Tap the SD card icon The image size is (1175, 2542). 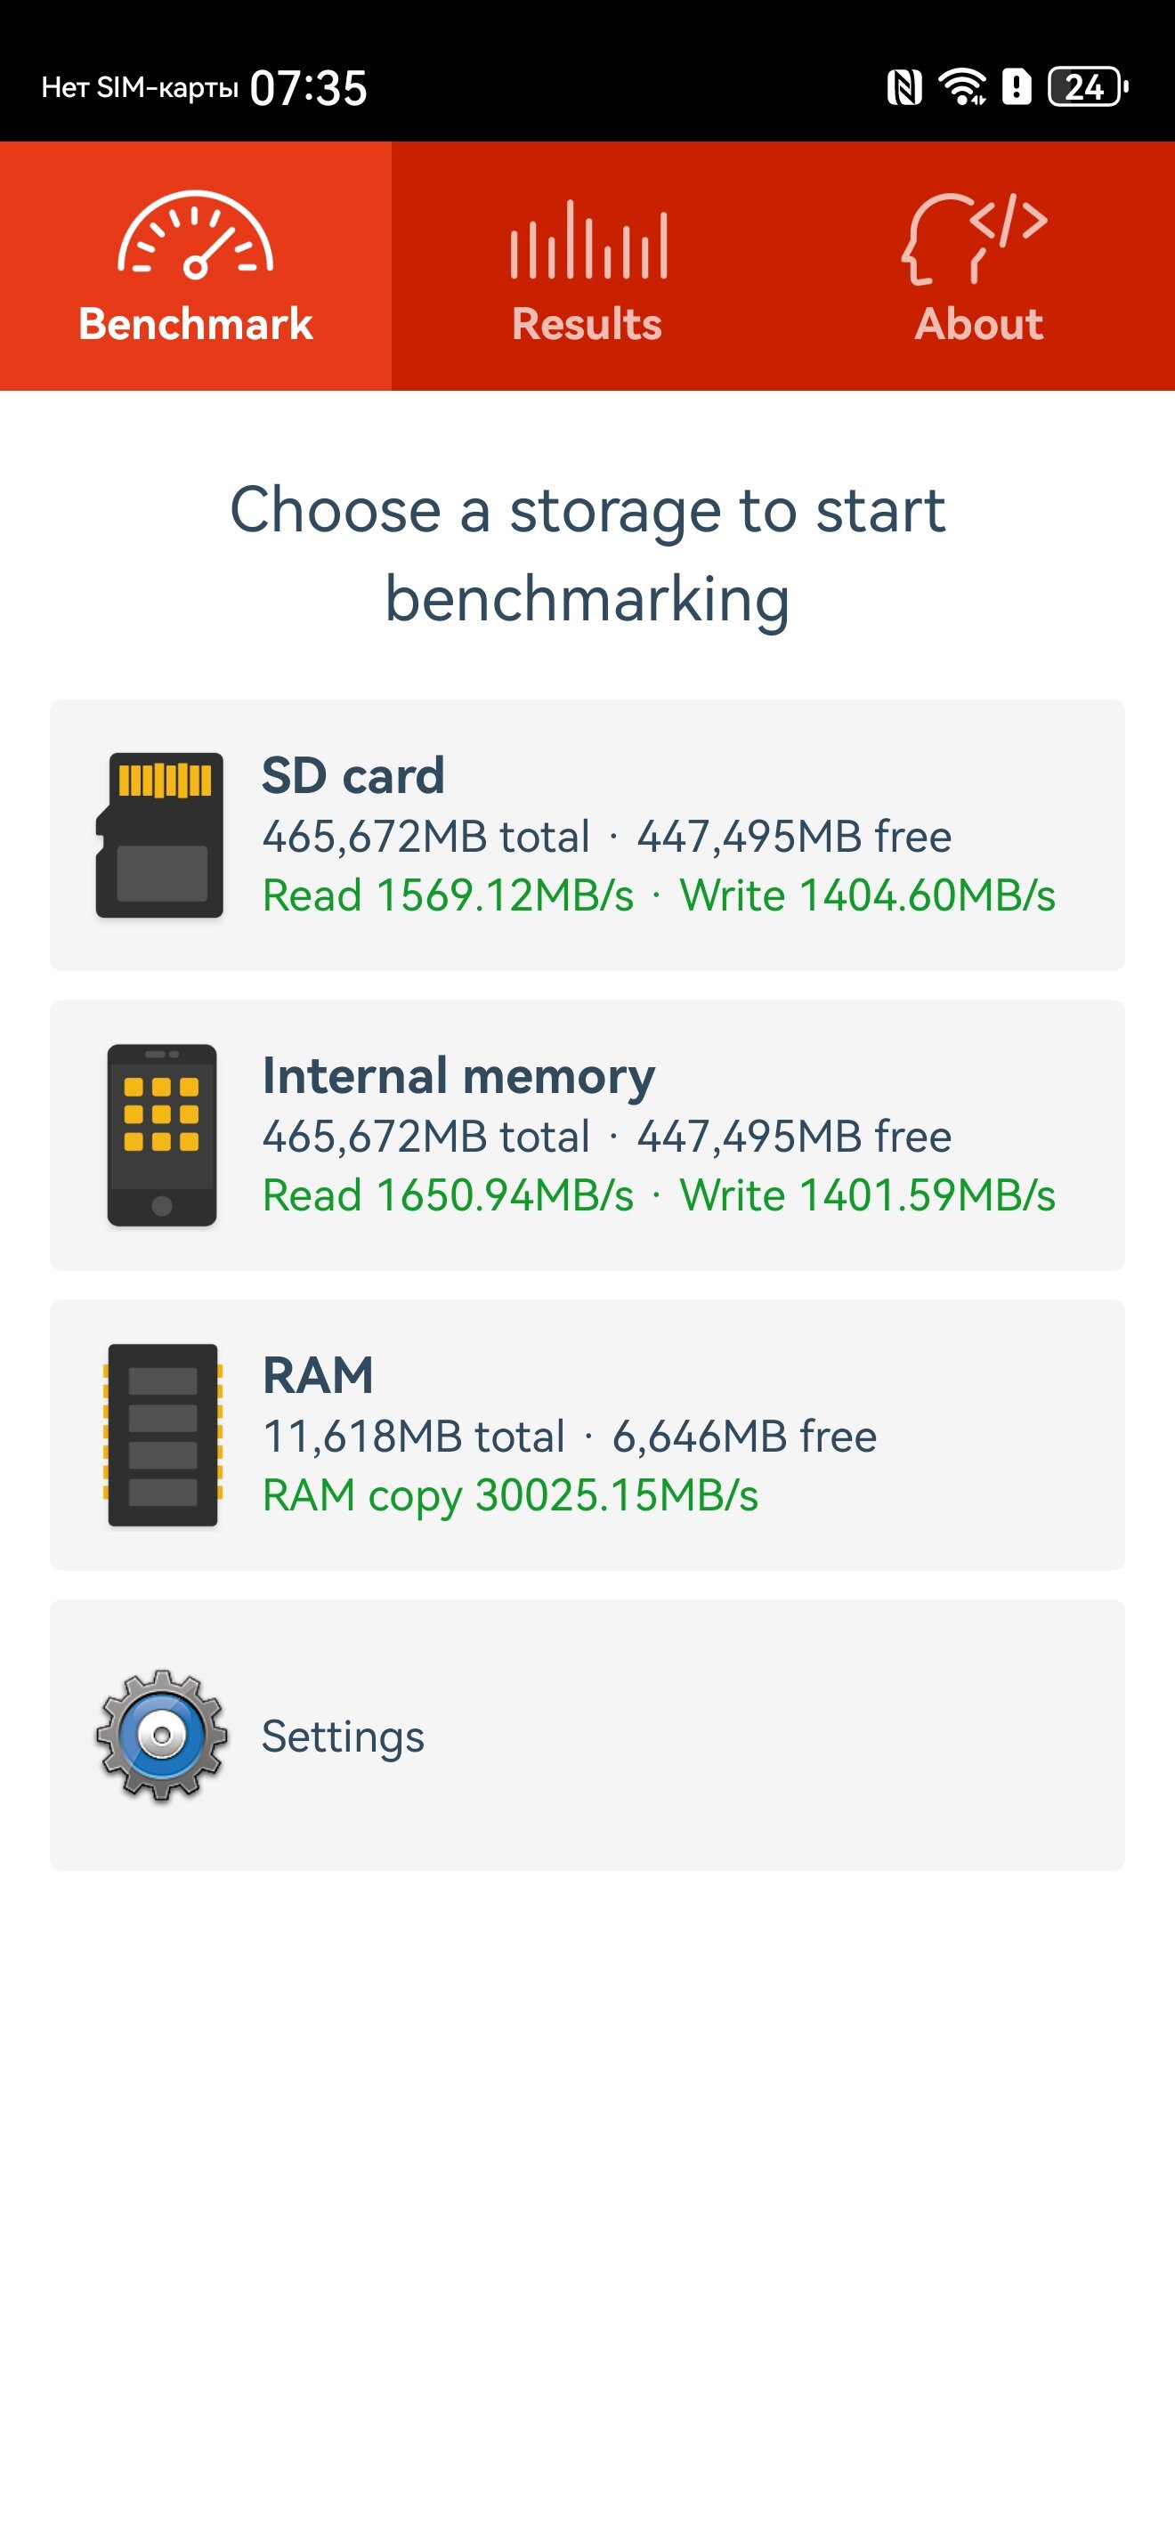click(x=161, y=835)
